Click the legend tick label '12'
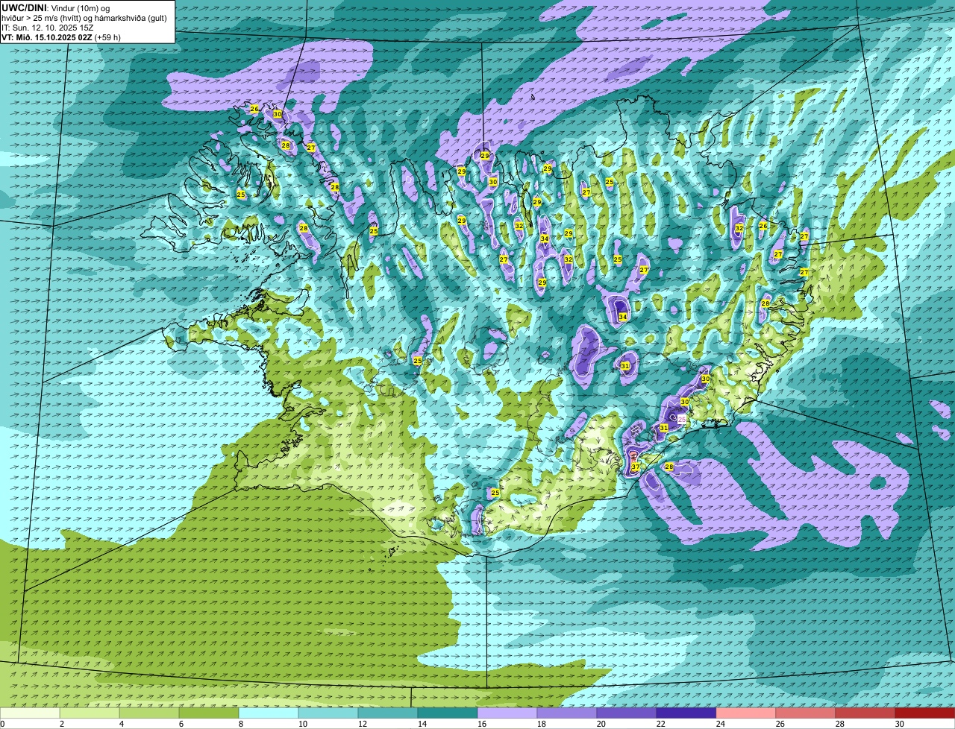Screen dimensions: 955x729 pos(361,724)
